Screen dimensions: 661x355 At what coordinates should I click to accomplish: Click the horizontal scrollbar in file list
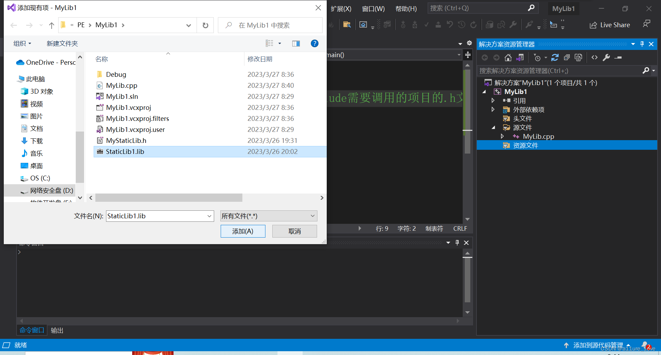(x=169, y=198)
